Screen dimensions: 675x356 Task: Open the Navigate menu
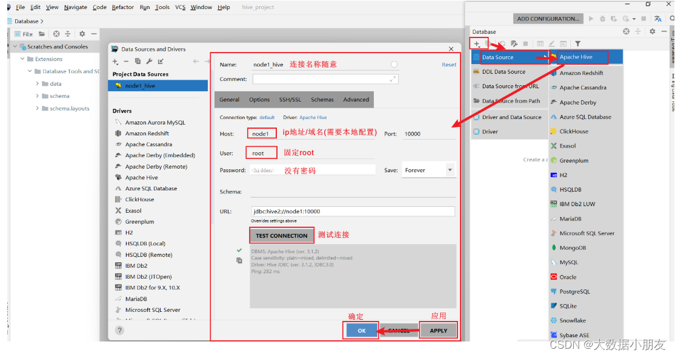[x=75, y=7]
